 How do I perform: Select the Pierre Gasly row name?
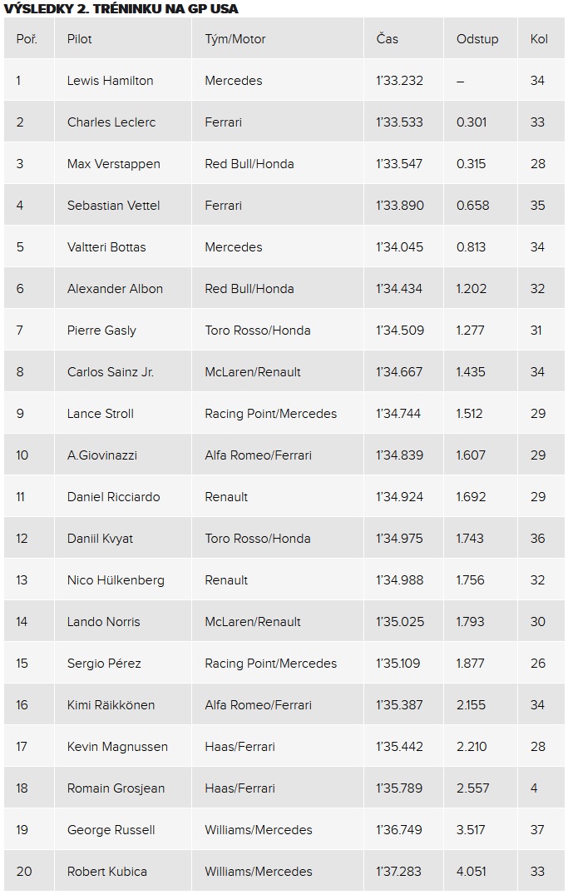click(x=101, y=331)
